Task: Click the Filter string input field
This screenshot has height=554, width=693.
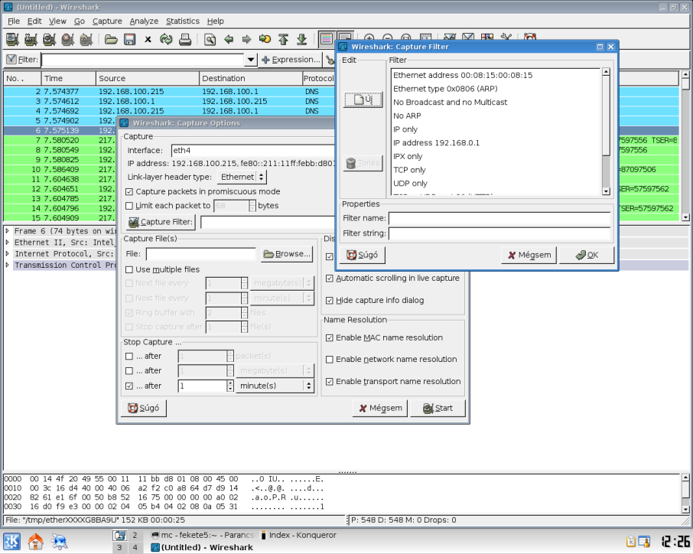Action: (x=499, y=233)
